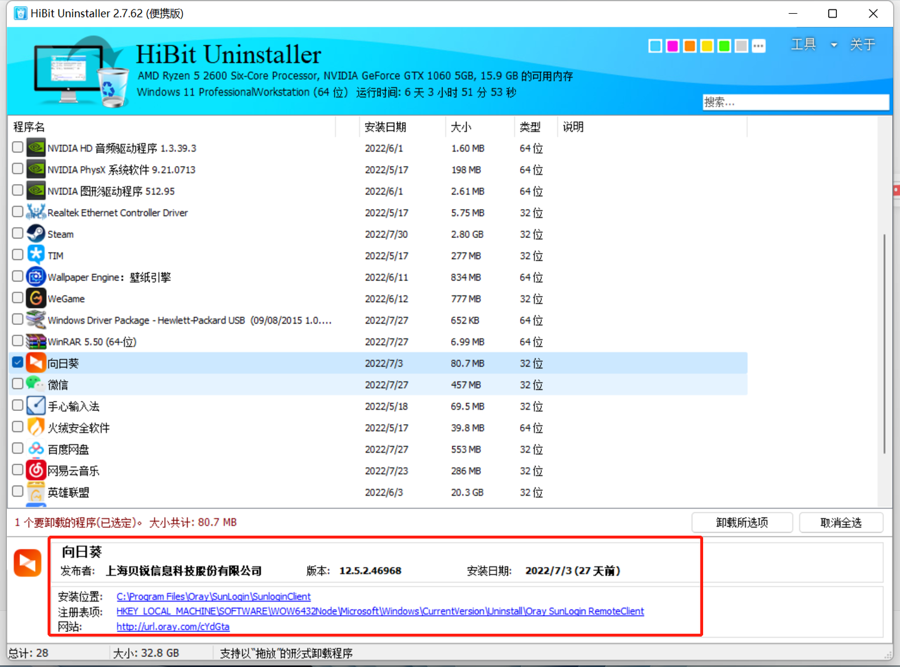The height and width of the screenshot is (667, 900).
Task: Open the http://url.oray.com/cYdGta link
Action: (173, 626)
